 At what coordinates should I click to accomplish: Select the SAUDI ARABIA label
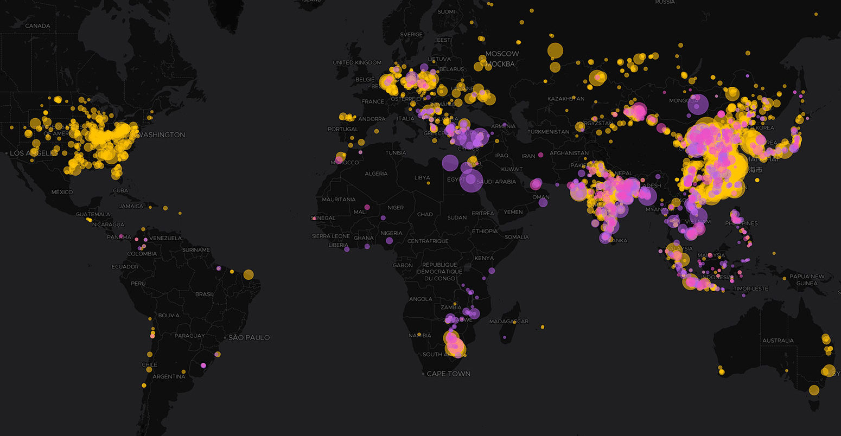(498, 182)
